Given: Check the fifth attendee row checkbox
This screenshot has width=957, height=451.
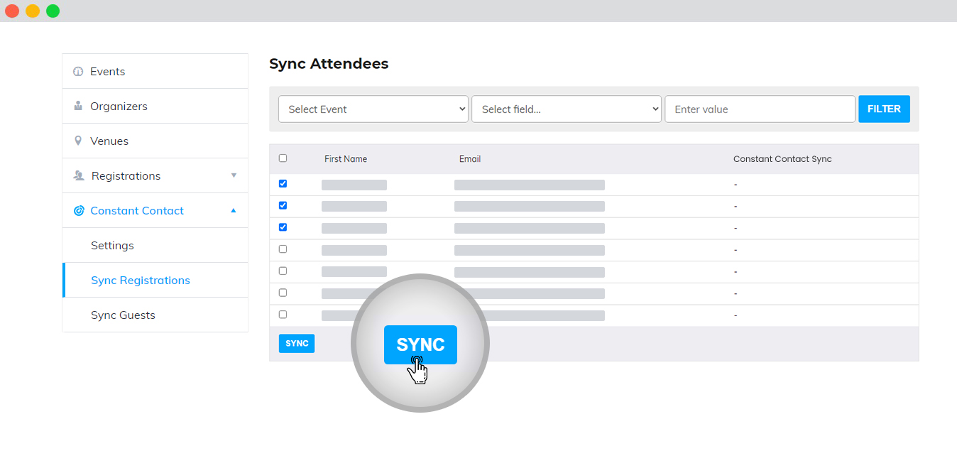Looking at the screenshot, I should pos(283,271).
